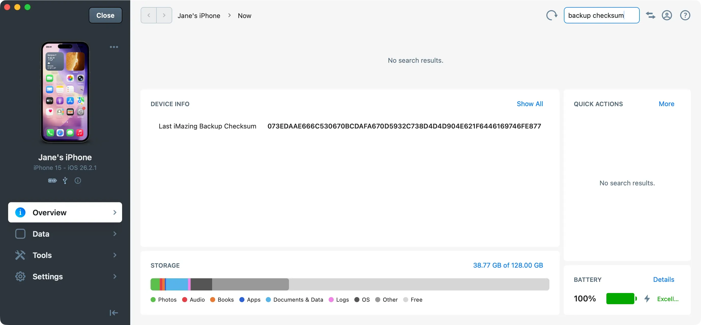Click Show All in Device Info

pos(530,104)
